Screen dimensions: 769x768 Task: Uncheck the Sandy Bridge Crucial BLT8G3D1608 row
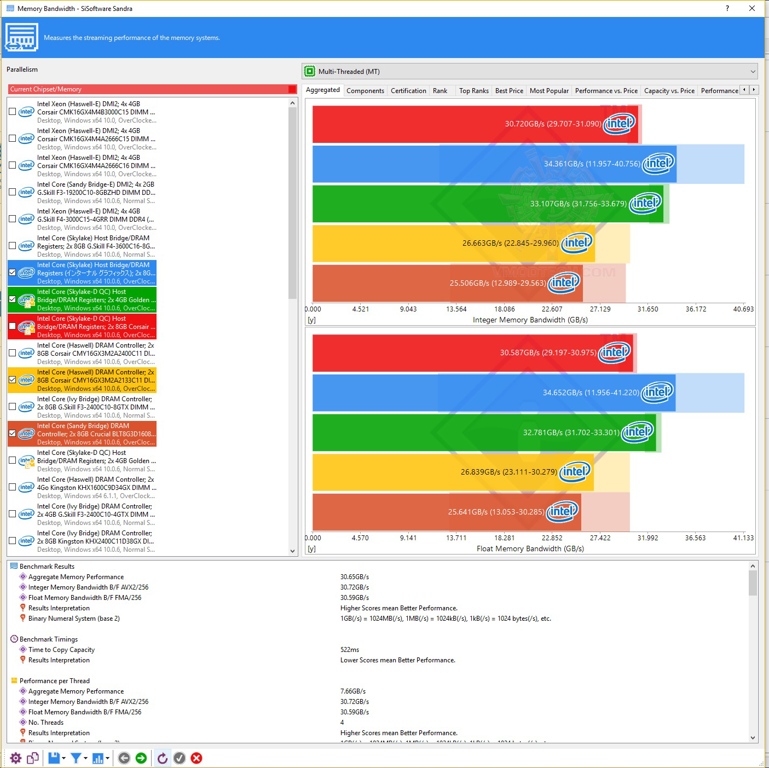pos(13,434)
